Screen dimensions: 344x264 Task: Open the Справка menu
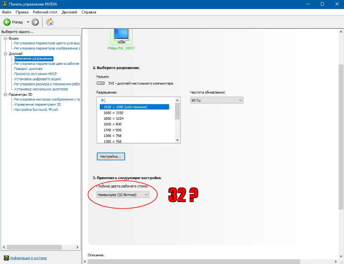(89, 12)
